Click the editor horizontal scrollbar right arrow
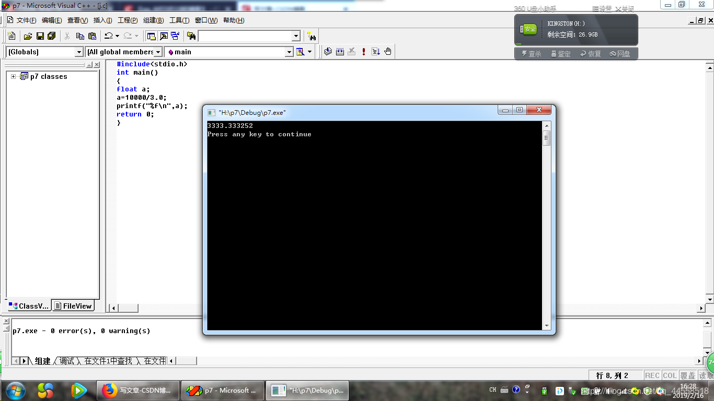Screen dimensions: 714x401 pos(701,308)
